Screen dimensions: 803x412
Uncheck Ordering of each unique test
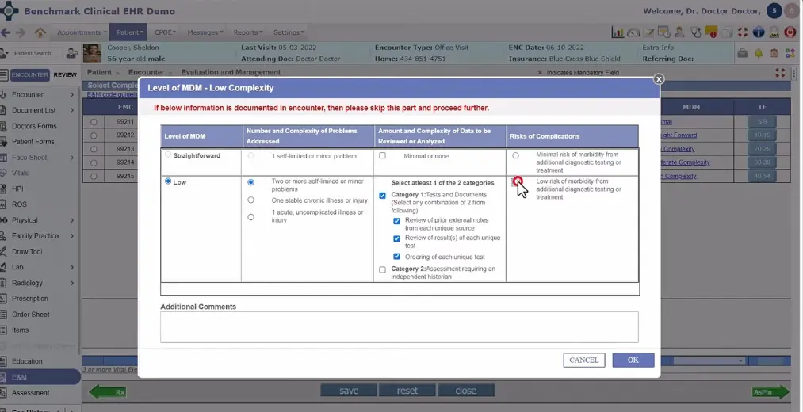397,257
